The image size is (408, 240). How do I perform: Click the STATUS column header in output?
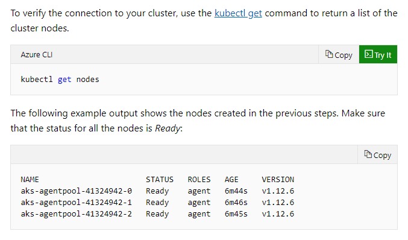[160, 180]
